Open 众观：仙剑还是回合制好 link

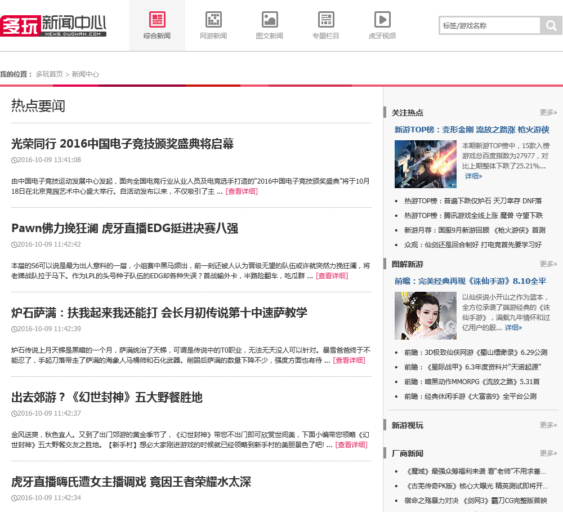(473, 245)
